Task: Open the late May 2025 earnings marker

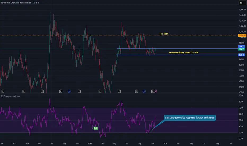Action: pyautogui.click(x=119, y=91)
